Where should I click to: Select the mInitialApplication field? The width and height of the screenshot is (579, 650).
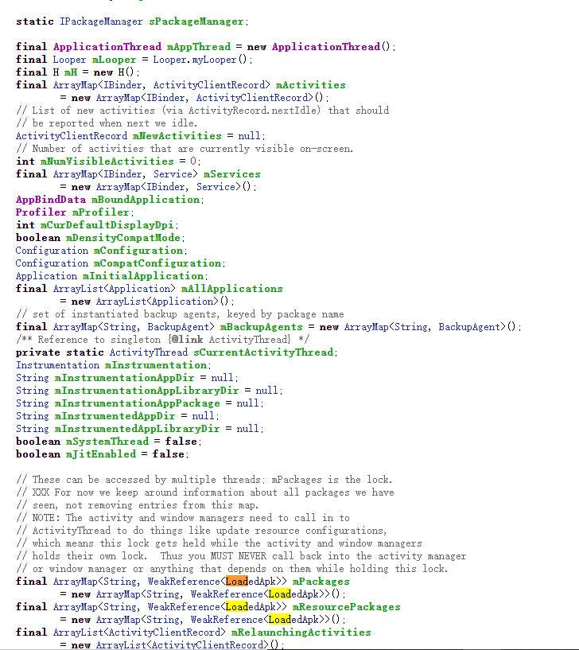(x=143, y=276)
